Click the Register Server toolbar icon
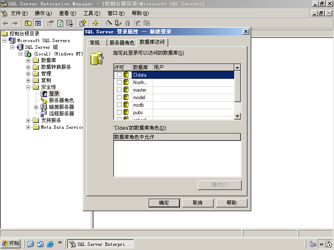Image resolution: width=334 pixels, height=250 pixels. [x=118, y=23]
